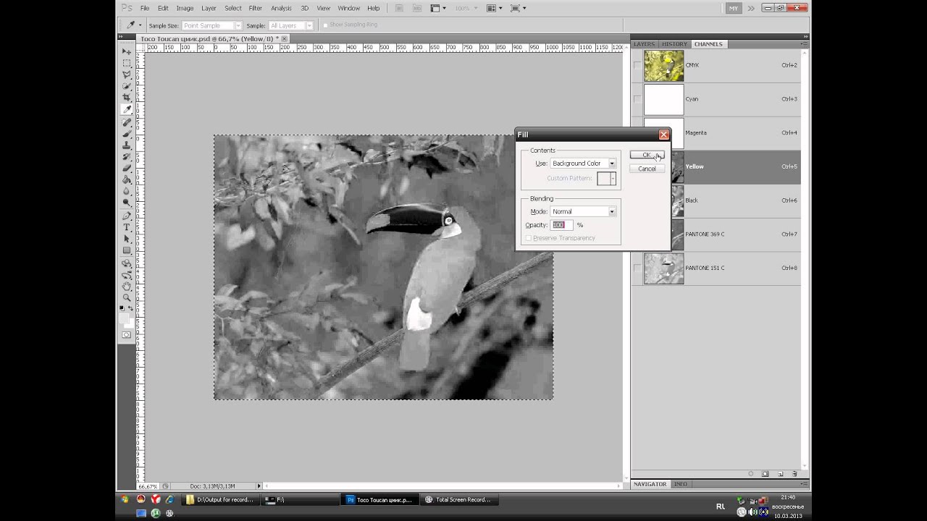Toggle visibility of Cyan channel
This screenshot has width=927, height=521.
[x=637, y=99]
